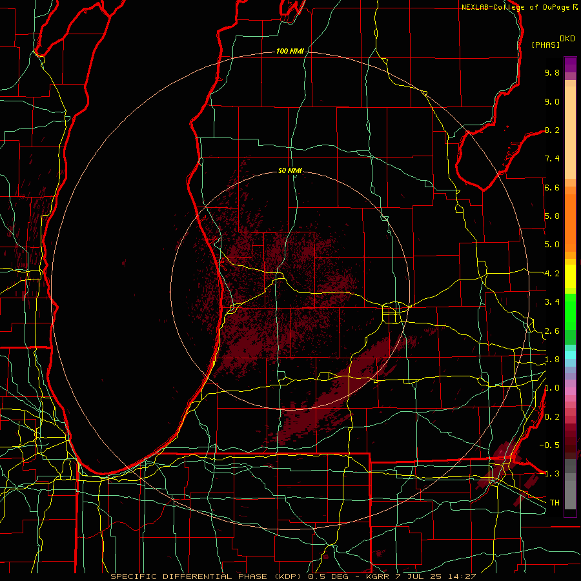The height and width of the screenshot is (581, 581).
Task: Click the 9.0 value on the color scale
Action: 552,101
